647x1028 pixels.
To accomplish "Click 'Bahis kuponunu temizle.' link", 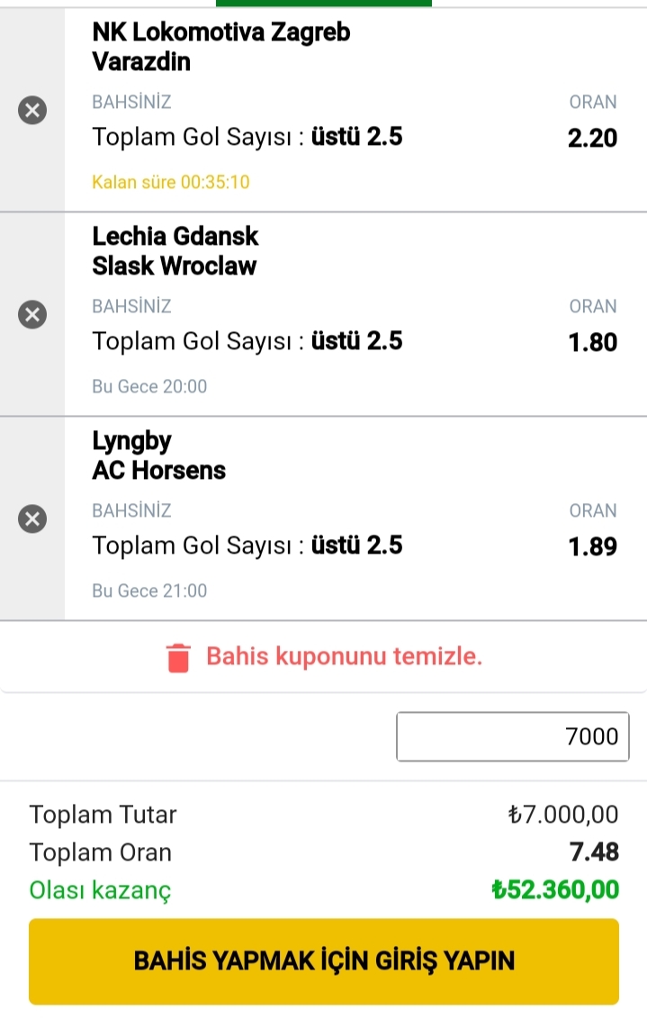I will (344, 656).
